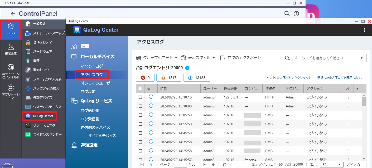Filter by info severity button showing 18183
372x168 pixels.
[x=197, y=78]
